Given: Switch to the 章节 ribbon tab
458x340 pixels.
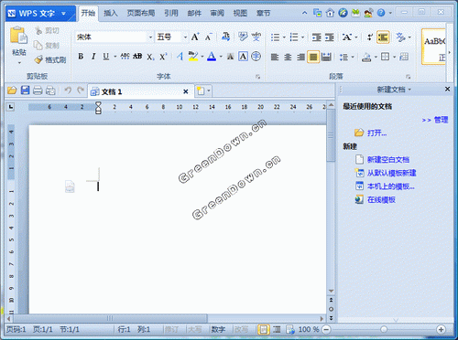Looking at the screenshot, I should [263, 13].
